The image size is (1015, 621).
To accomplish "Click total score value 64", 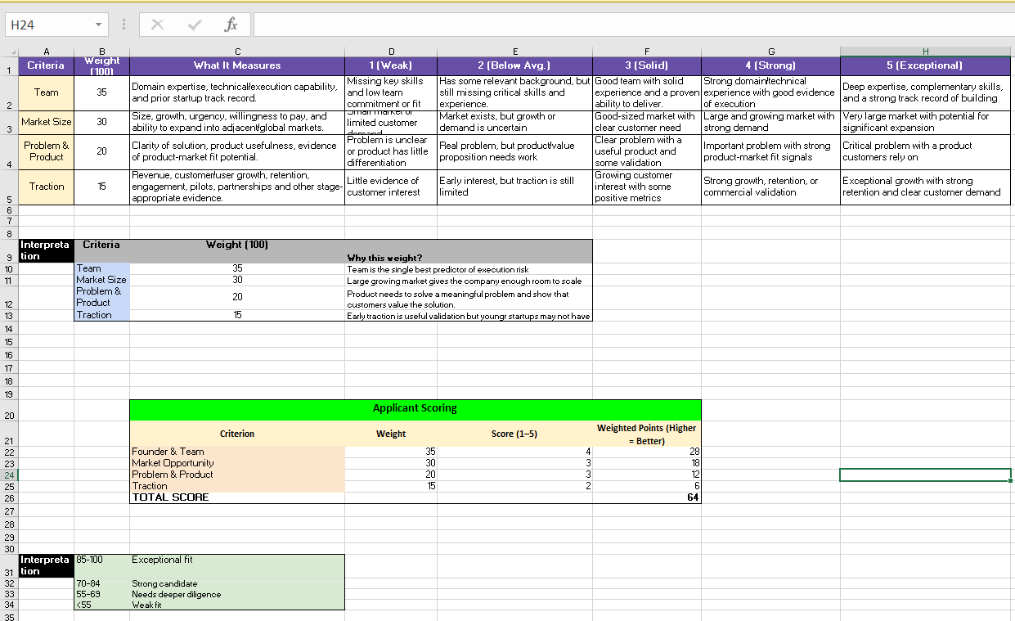I will (647, 497).
